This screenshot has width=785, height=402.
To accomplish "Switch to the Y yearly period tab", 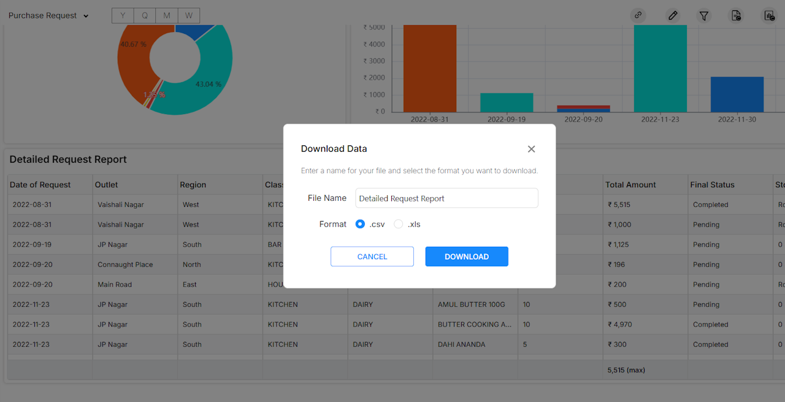I will pyautogui.click(x=123, y=15).
